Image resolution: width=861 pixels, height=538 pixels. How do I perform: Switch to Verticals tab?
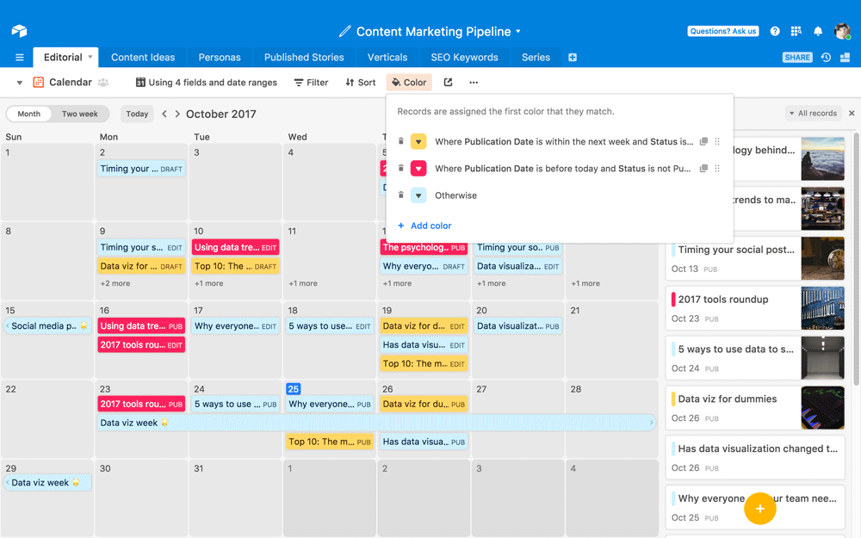point(387,57)
